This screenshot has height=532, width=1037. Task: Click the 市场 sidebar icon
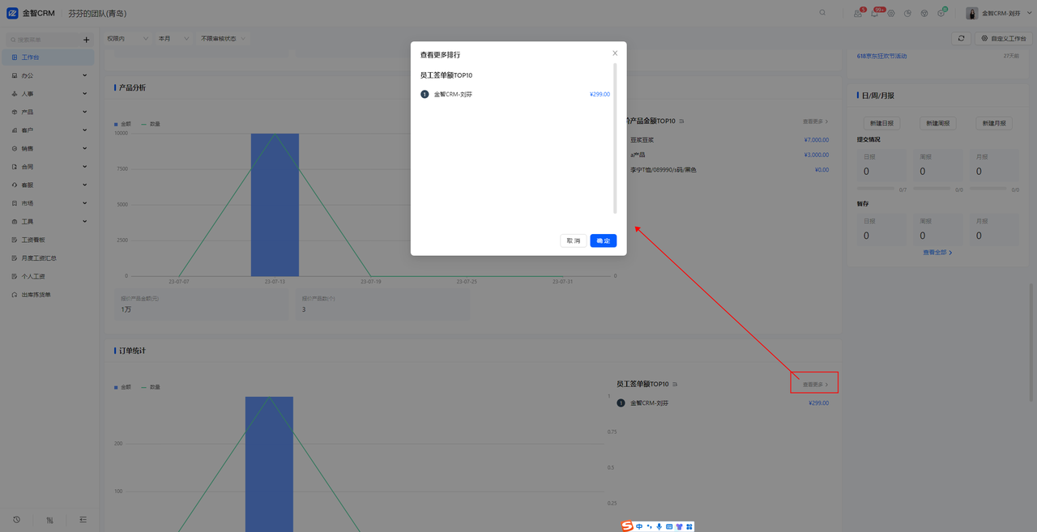click(x=15, y=203)
